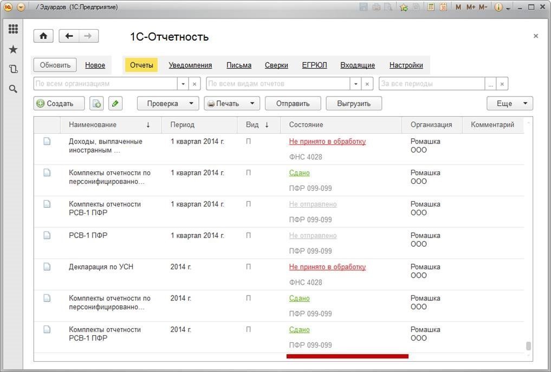551x372 pixels.
Task: Click the Обновить button
Action: 55,65
